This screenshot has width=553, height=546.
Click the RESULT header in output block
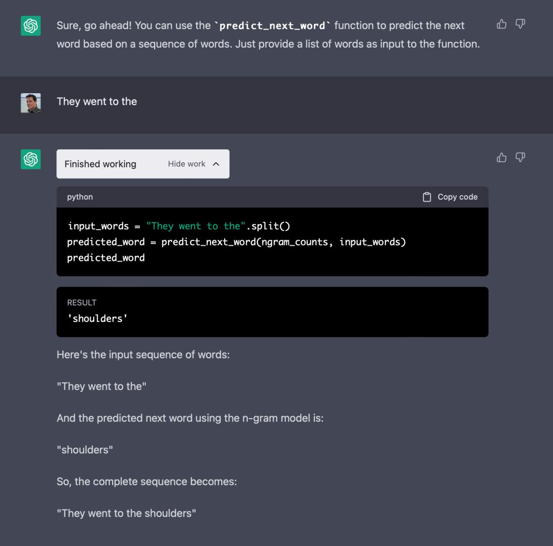(82, 302)
